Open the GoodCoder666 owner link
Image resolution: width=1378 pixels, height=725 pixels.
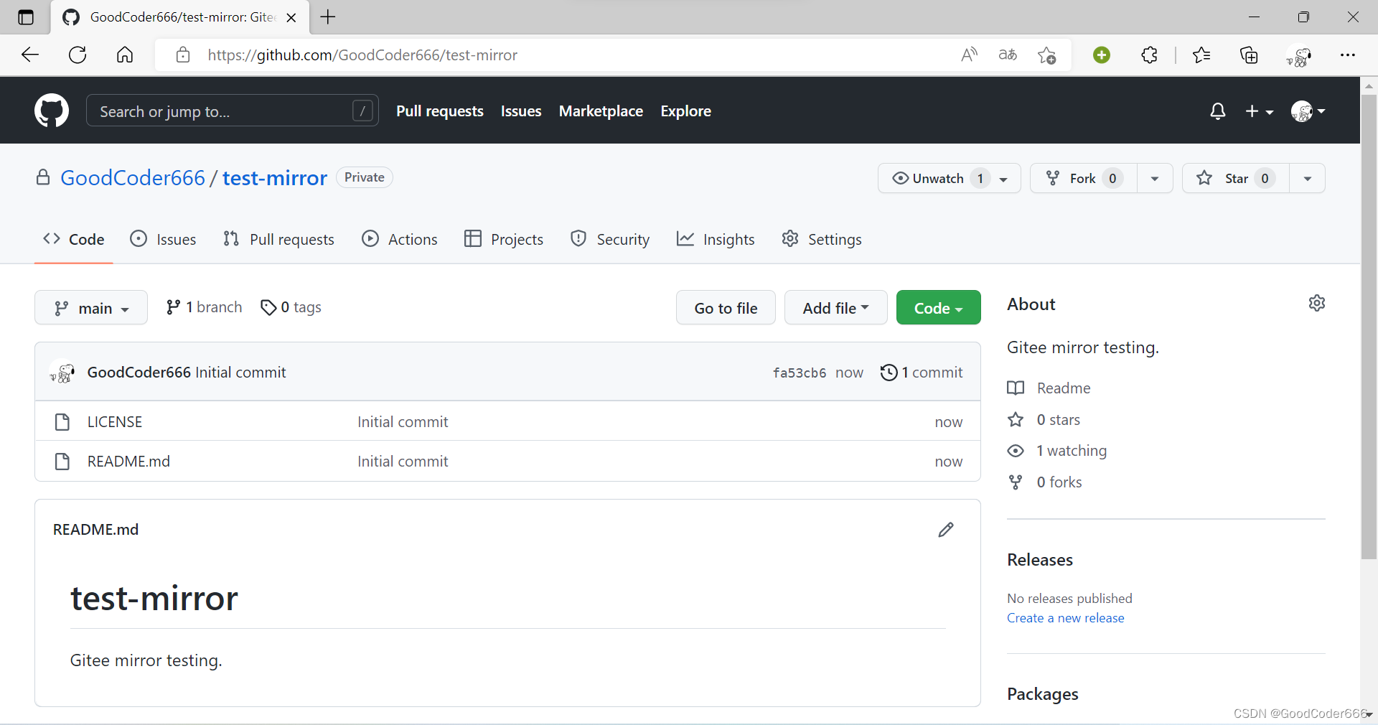pyautogui.click(x=133, y=178)
